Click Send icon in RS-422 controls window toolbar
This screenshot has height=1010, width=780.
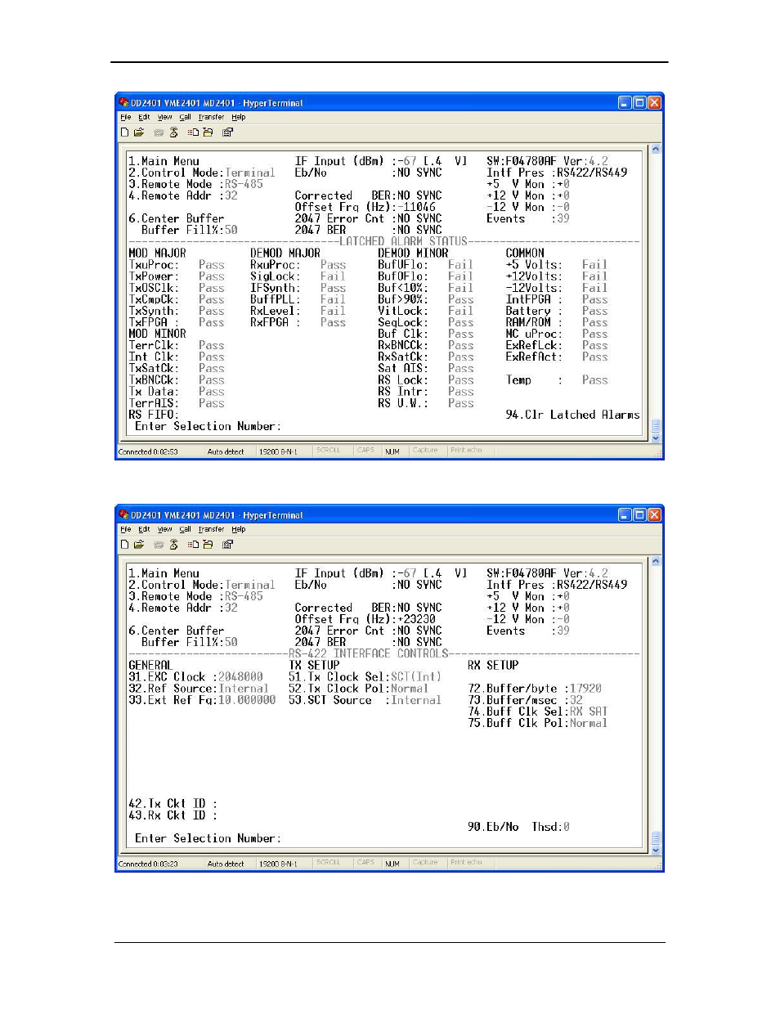click(193, 544)
